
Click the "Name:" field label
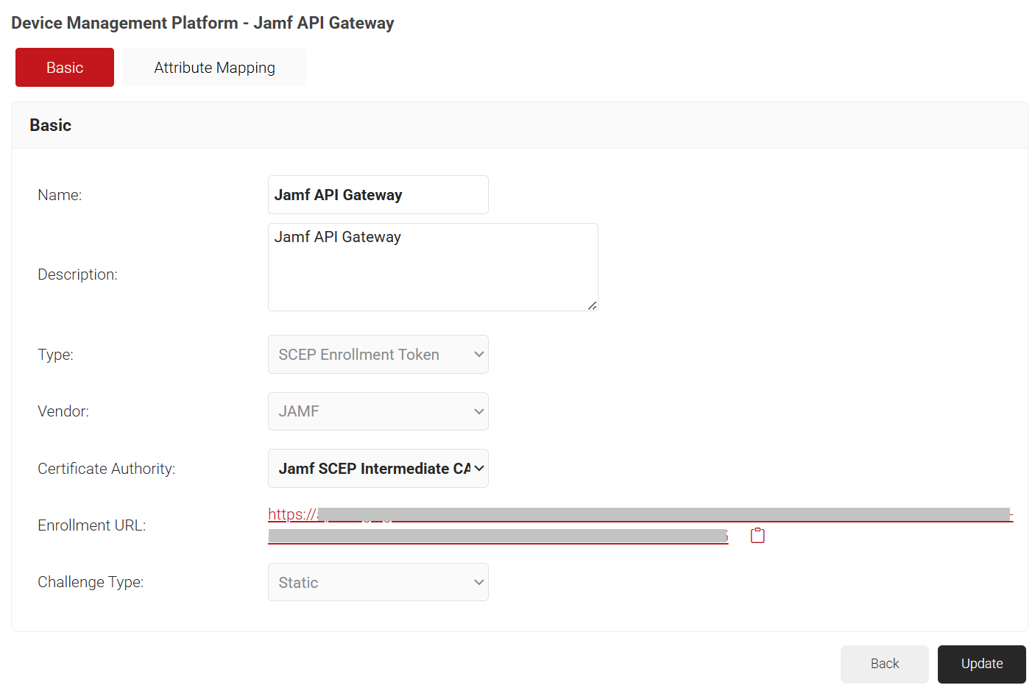60,195
